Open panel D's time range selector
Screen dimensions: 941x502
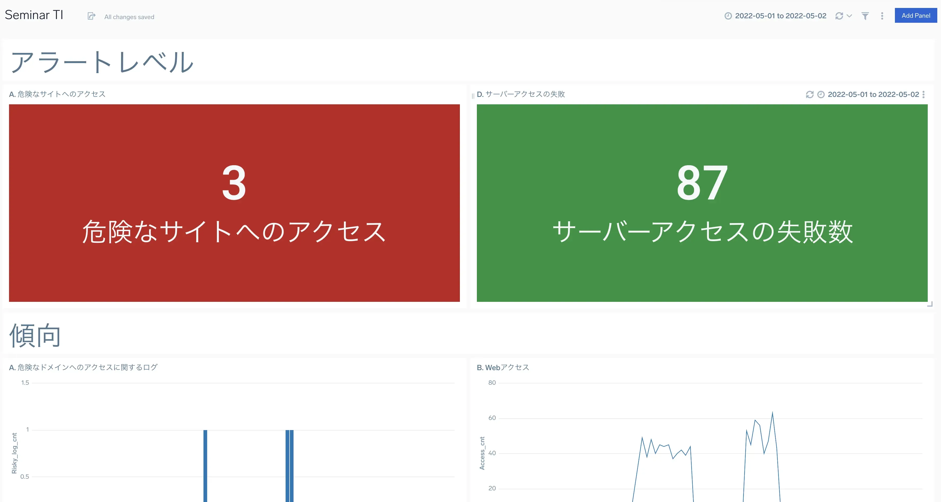(873, 95)
